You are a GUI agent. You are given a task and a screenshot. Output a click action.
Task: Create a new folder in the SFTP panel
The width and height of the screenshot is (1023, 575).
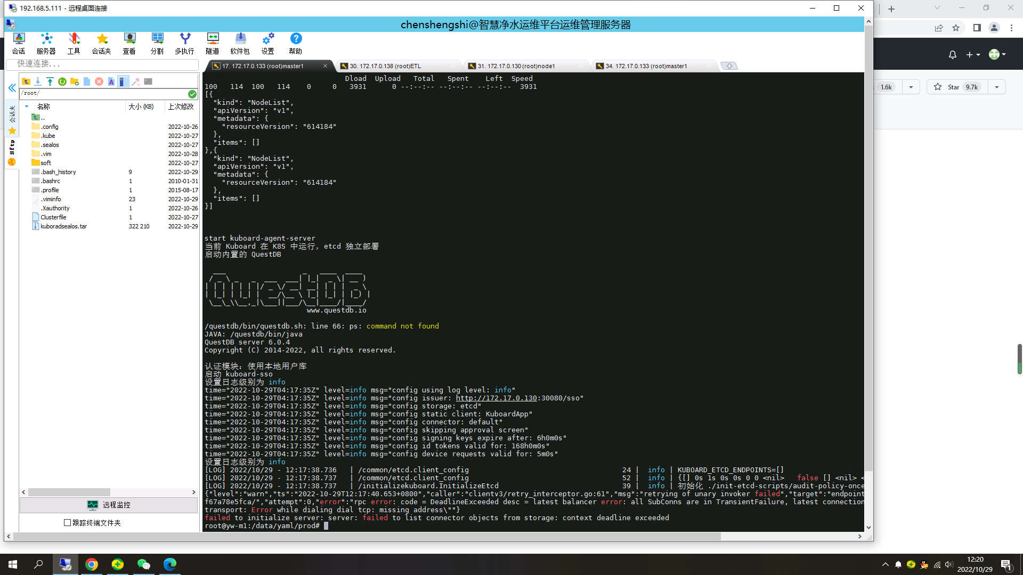pyautogui.click(x=75, y=81)
